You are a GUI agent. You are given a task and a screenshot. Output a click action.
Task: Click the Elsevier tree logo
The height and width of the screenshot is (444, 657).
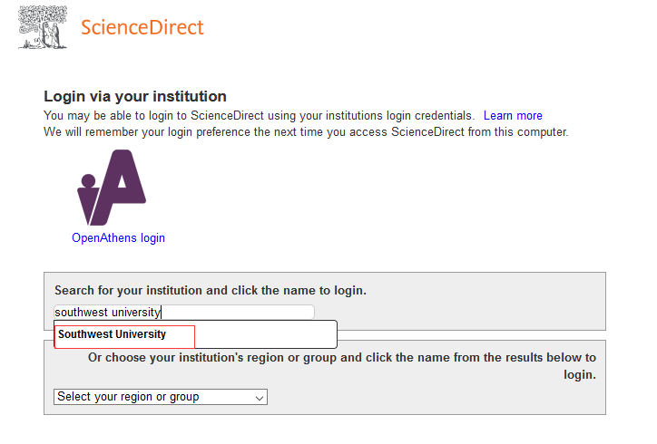(42, 26)
